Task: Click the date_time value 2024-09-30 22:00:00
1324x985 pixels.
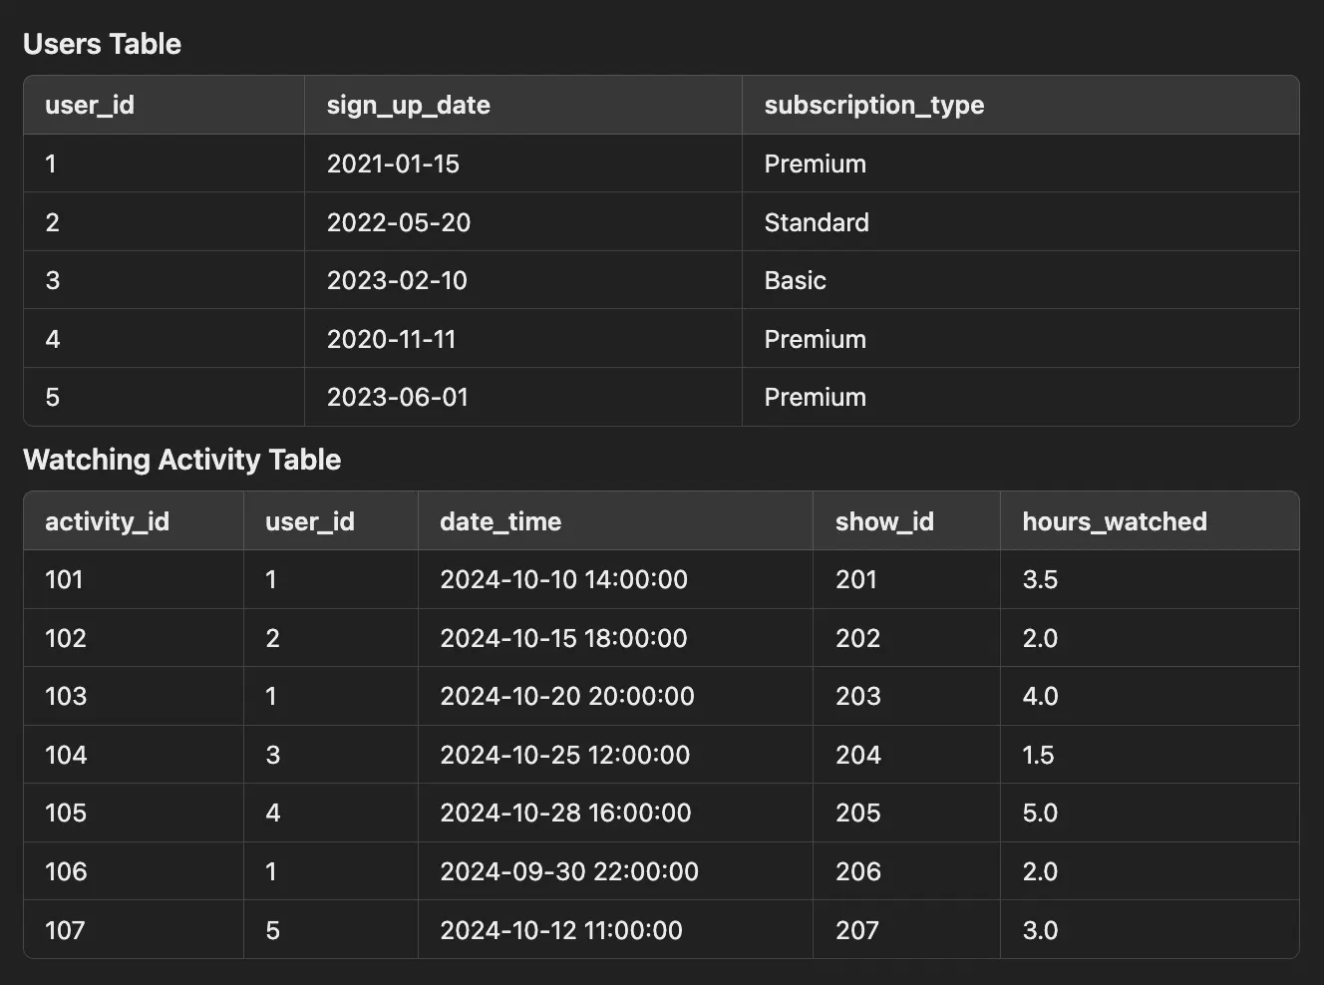Action: 568,871
